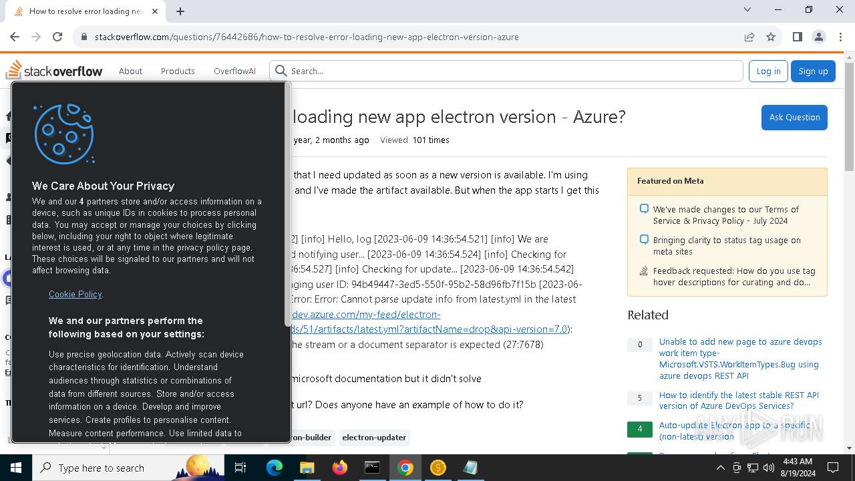Open the OverflowAI menu item
The height and width of the screenshot is (481, 855).
coord(234,71)
